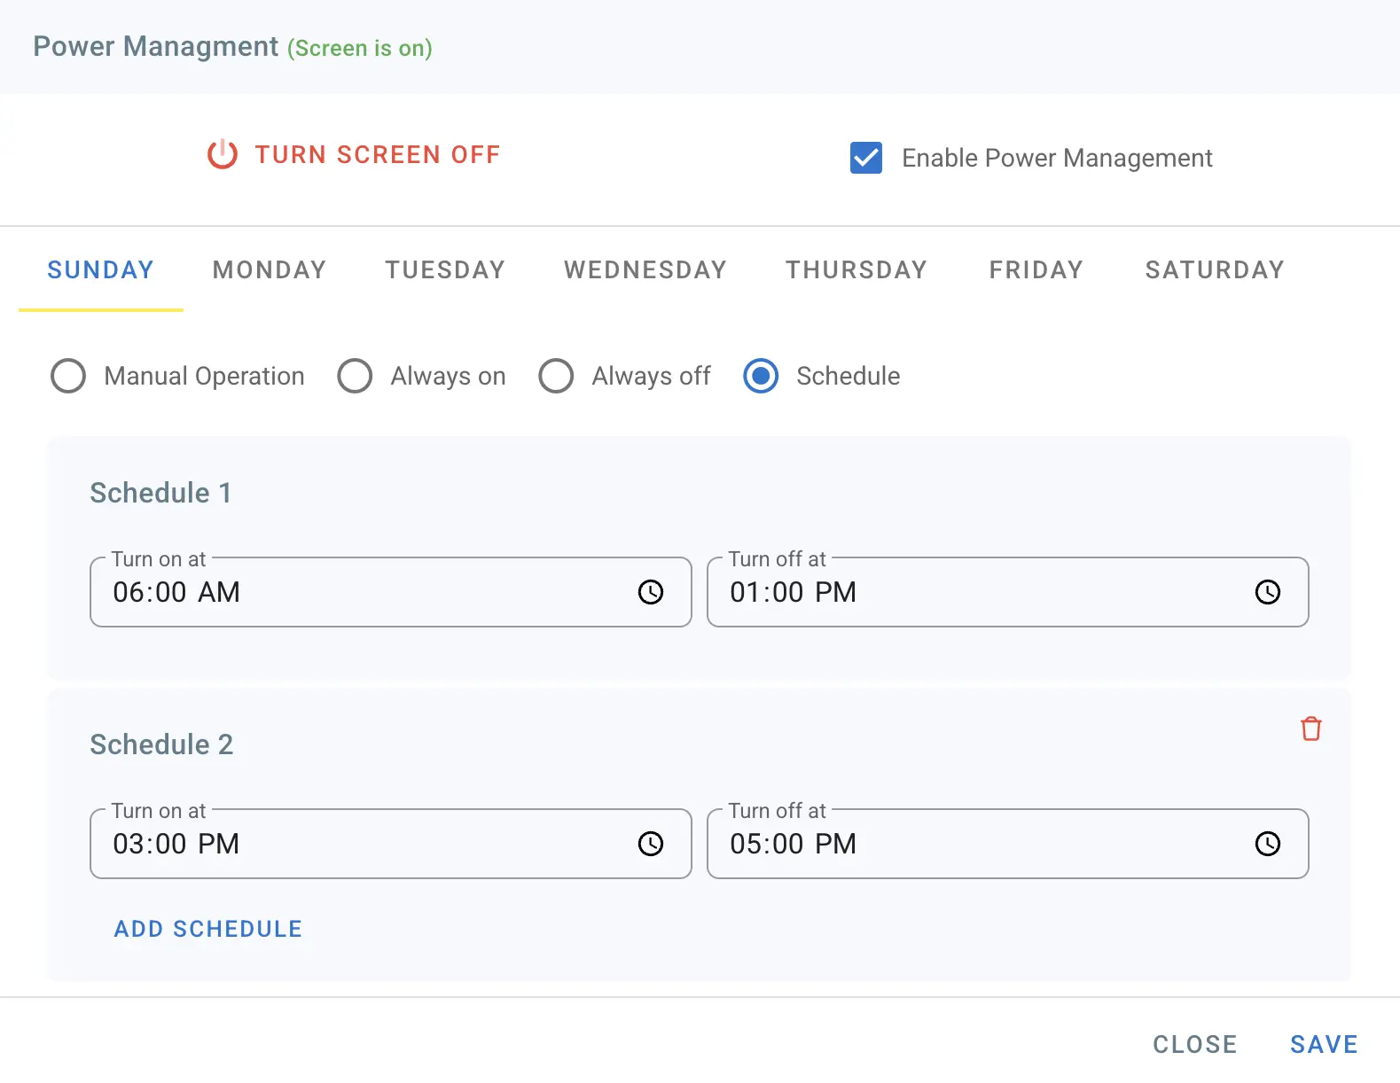Viewport: 1400px width, 1083px height.
Task: Close the Power Management dialog
Action: pyautogui.click(x=1194, y=1044)
